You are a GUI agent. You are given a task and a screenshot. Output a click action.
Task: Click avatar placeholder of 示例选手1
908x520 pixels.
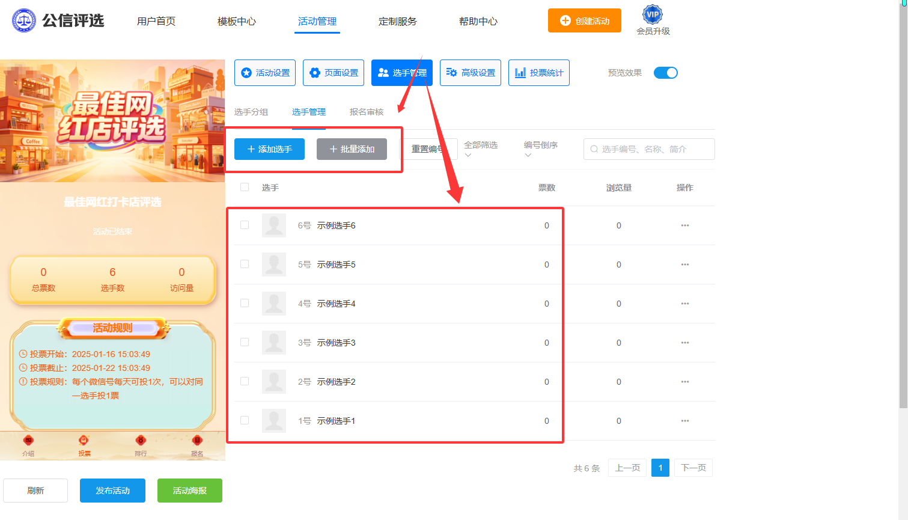[274, 421]
